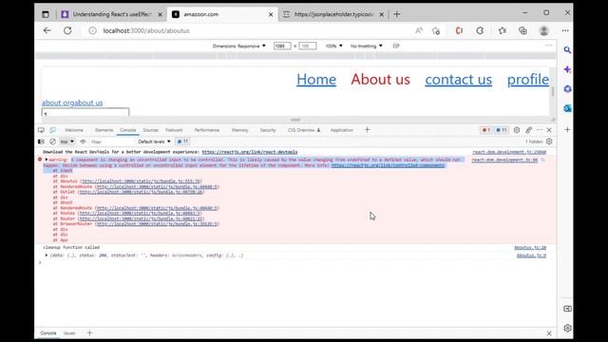Open the tab actions menu icon
The height and width of the screenshot is (342, 608).
[46, 14]
